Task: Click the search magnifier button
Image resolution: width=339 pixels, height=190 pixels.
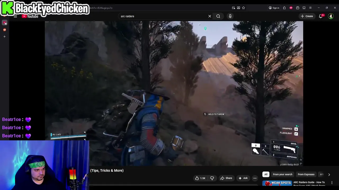Action: pos(218,16)
